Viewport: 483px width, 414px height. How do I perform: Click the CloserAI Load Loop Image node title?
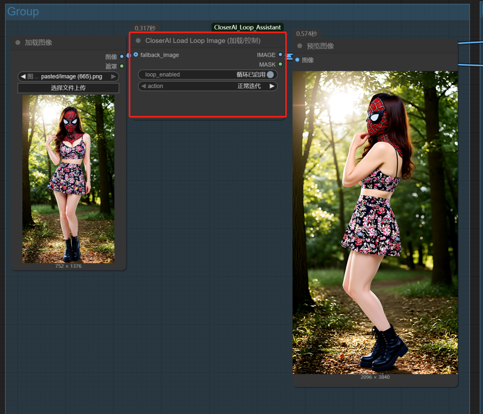pyautogui.click(x=203, y=41)
